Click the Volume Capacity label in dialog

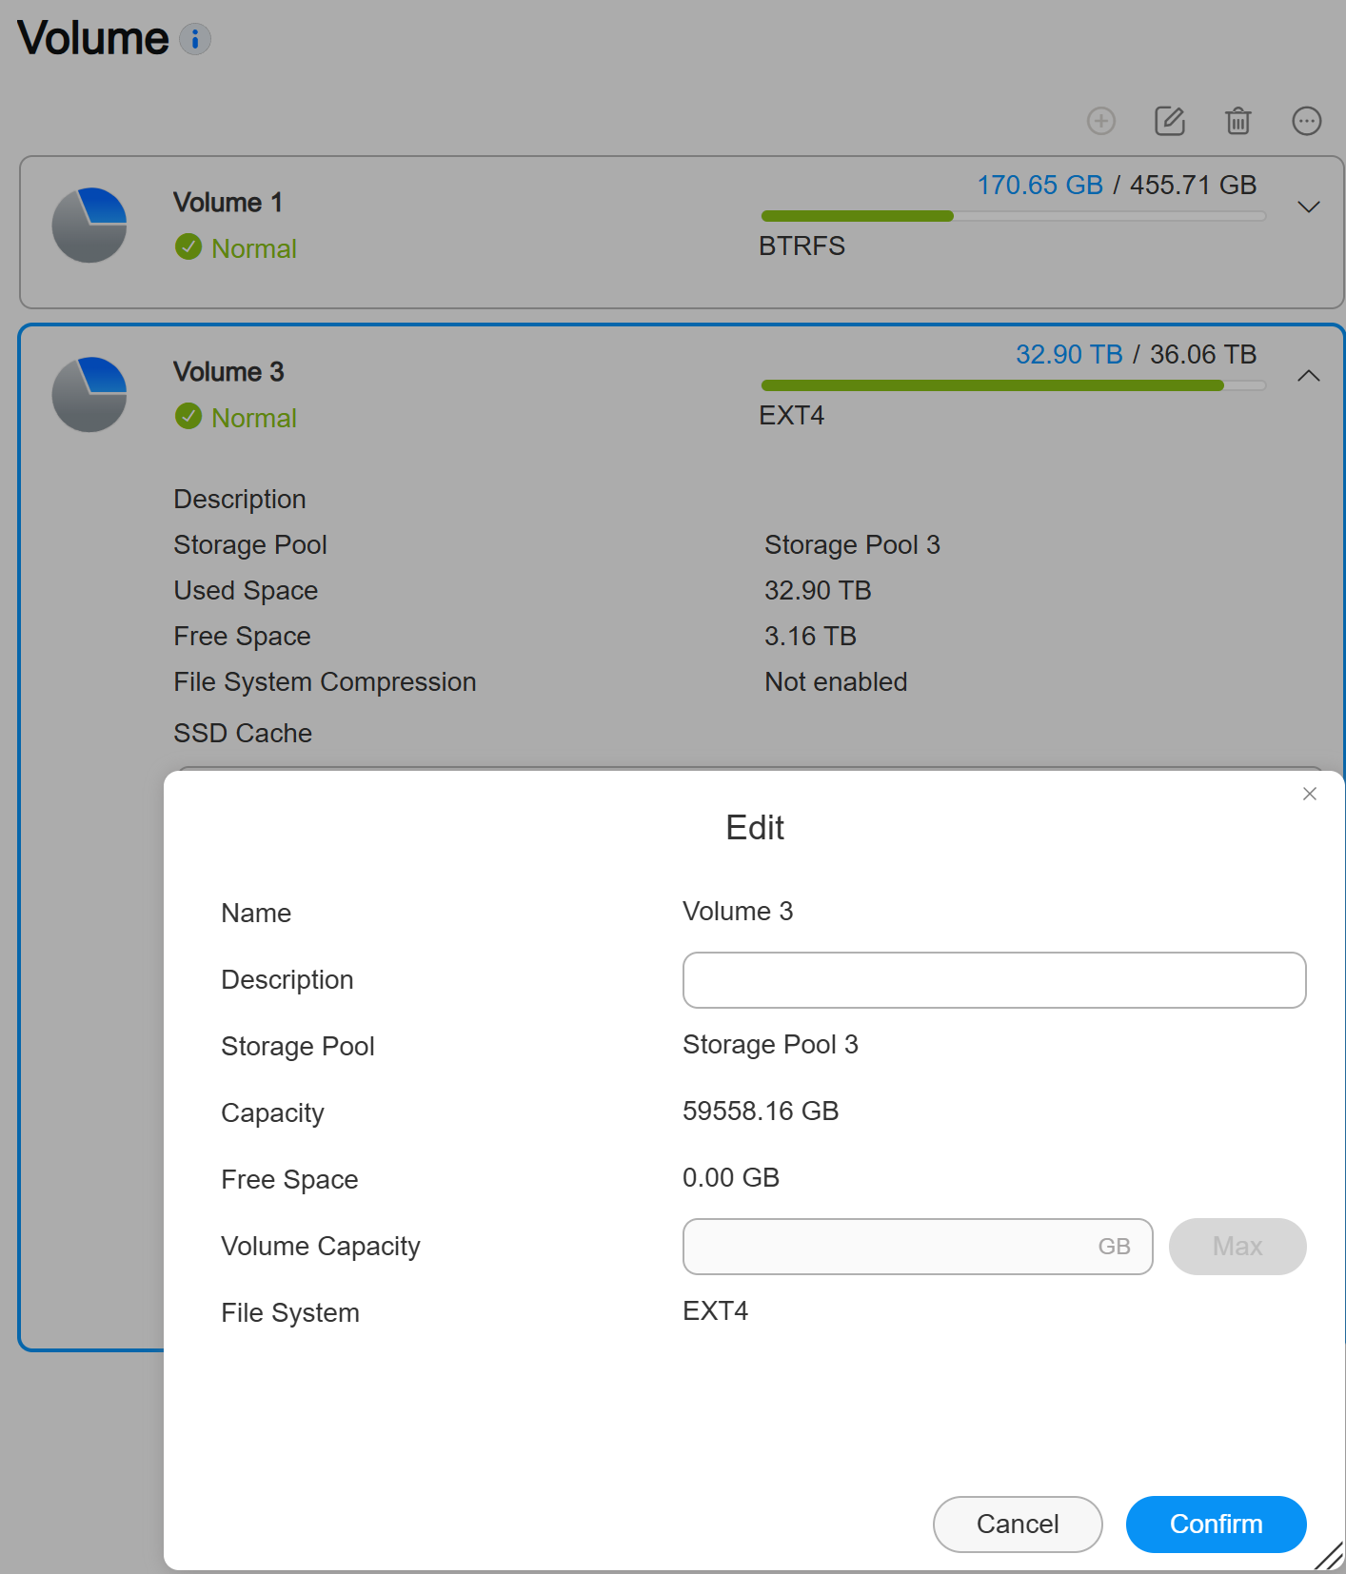coord(321,1246)
